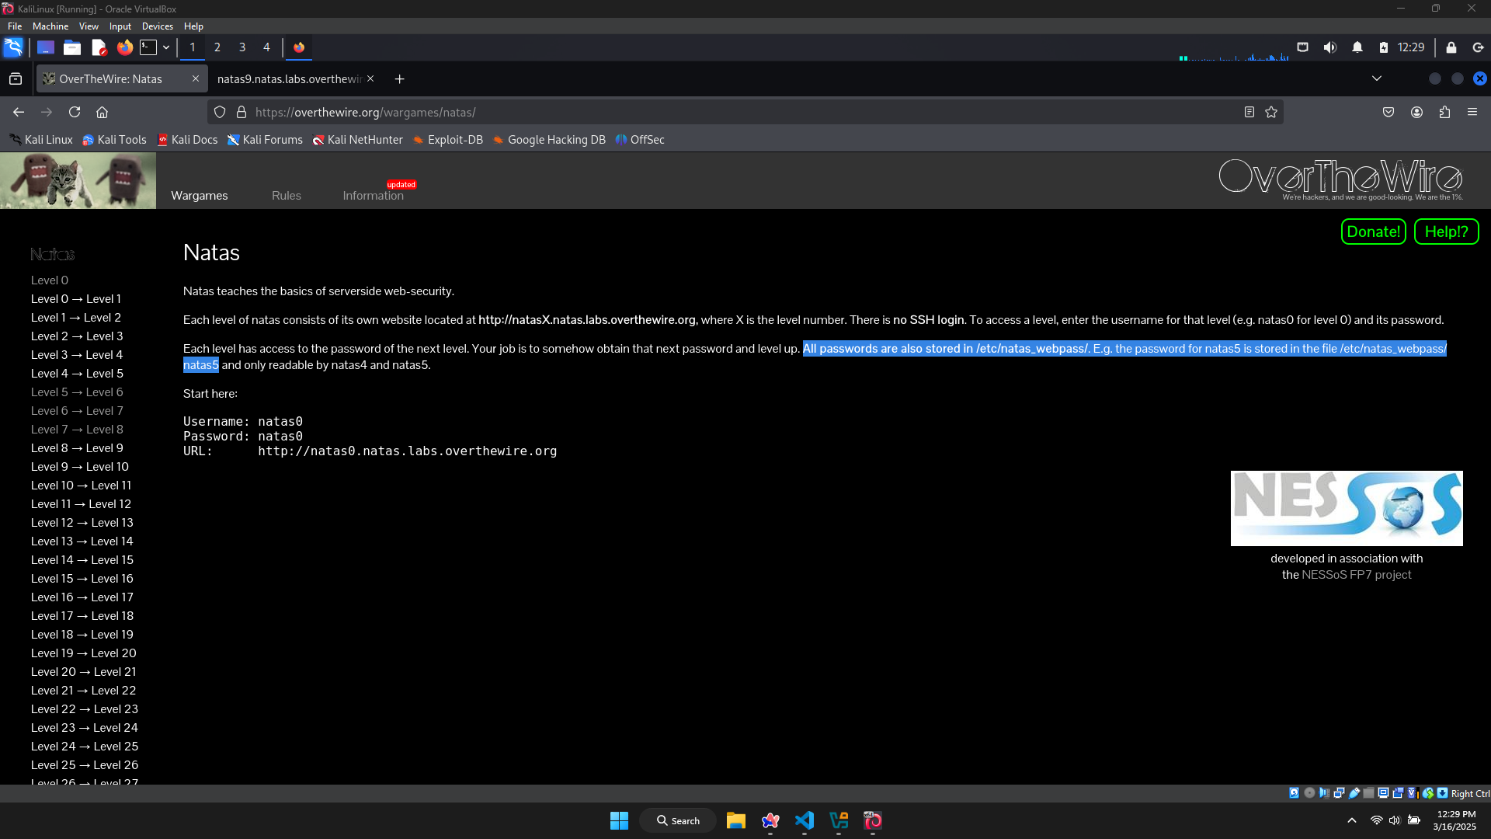Viewport: 1491px width, 839px height.
Task: Close the natas9 tab
Action: pyautogui.click(x=370, y=78)
